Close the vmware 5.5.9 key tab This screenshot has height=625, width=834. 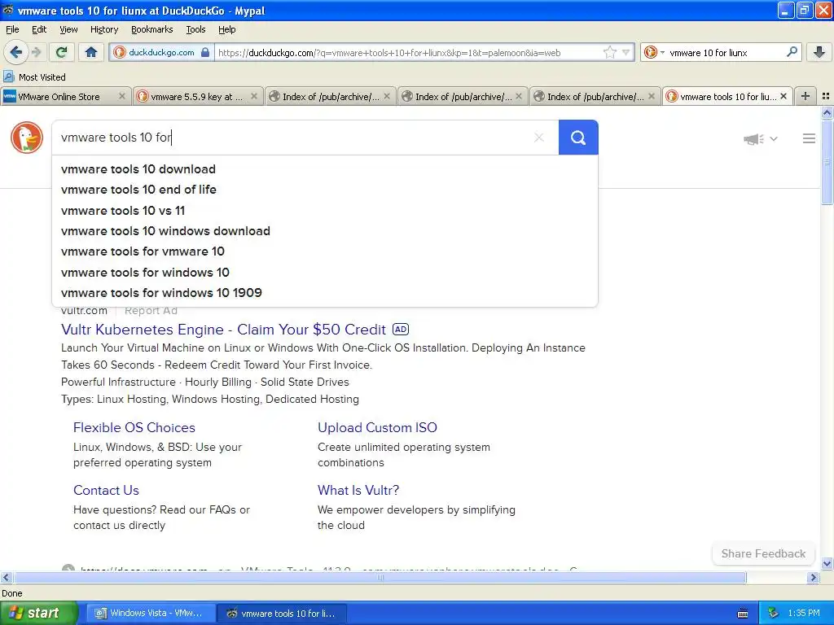click(254, 96)
